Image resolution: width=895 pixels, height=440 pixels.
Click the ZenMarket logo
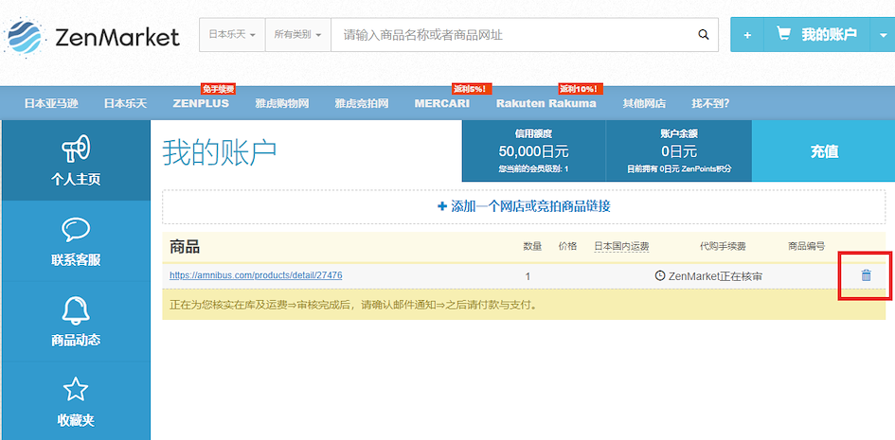click(92, 36)
